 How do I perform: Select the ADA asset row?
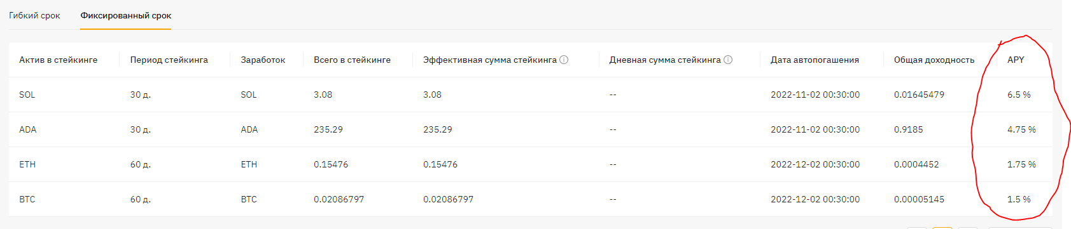[x=531, y=129]
